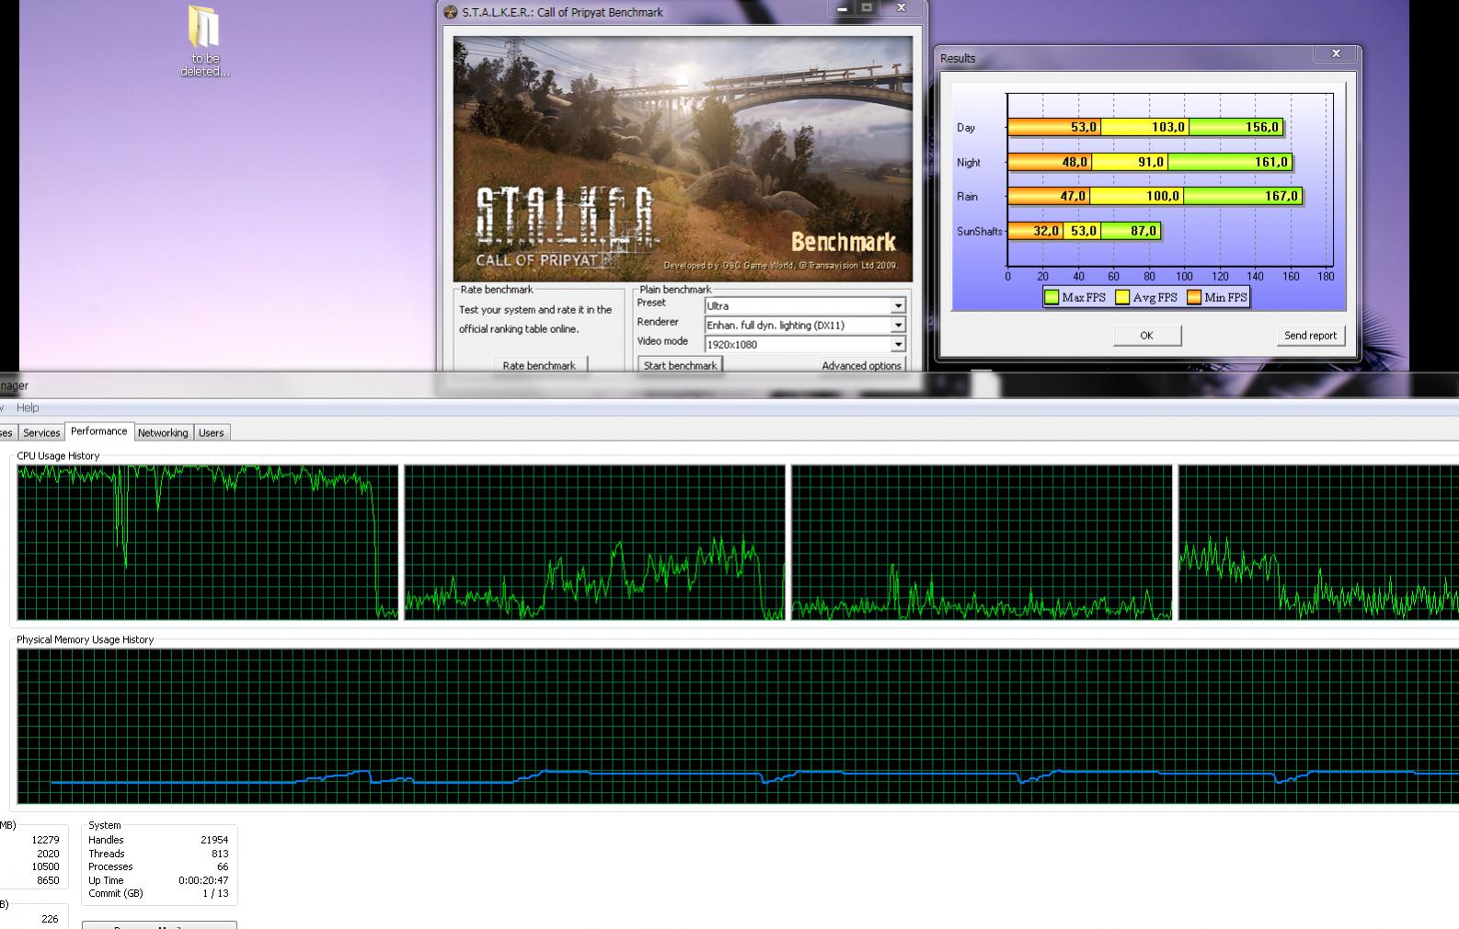Click the Threads value 813

coord(220,854)
